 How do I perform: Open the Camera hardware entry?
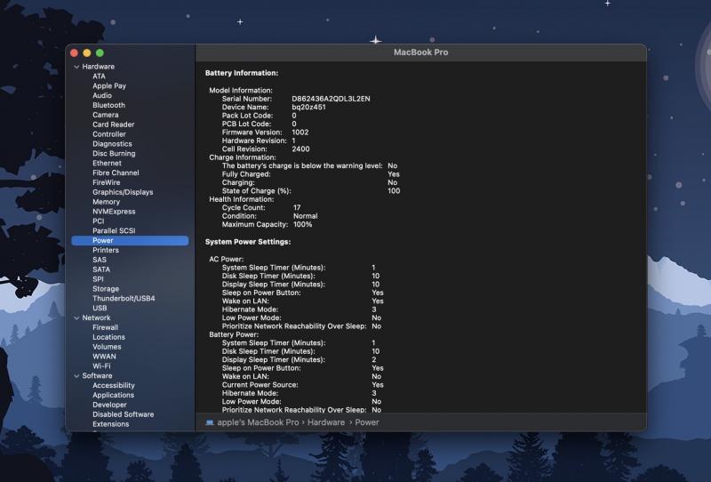(106, 115)
